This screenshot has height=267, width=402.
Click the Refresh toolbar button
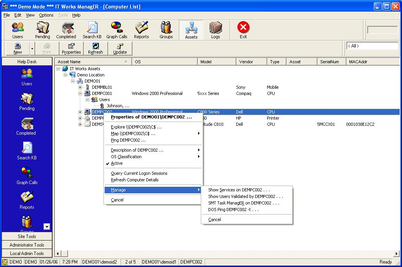95,48
